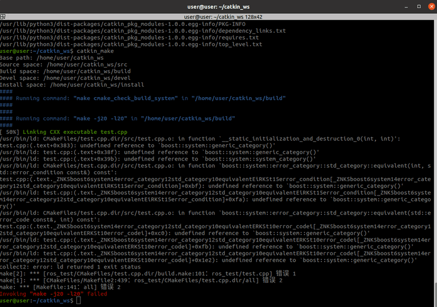Screen dimensions: 437x307
Task: Click the red 'Invoking "make -j20 -l20" failed' line
Action: coord(53,294)
